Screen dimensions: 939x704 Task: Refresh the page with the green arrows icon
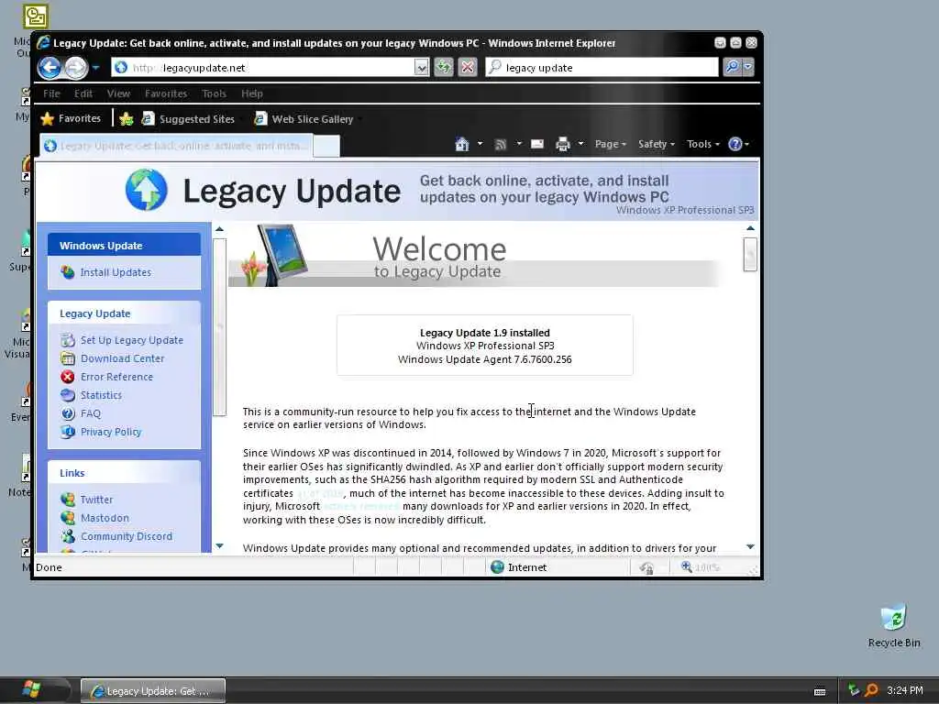pyautogui.click(x=444, y=67)
